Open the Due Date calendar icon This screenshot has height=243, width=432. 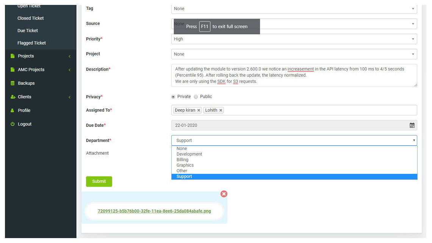coord(412,125)
